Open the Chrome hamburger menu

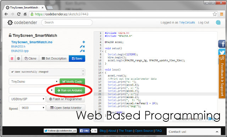click(221, 14)
